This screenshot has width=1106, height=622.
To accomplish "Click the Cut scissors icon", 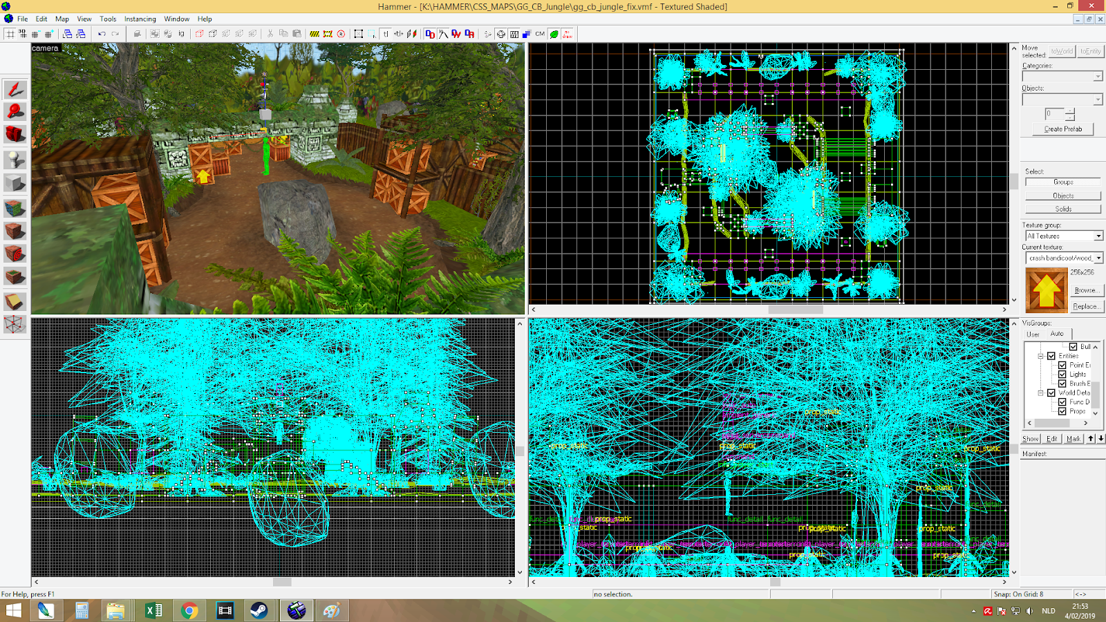I will 270,34.
